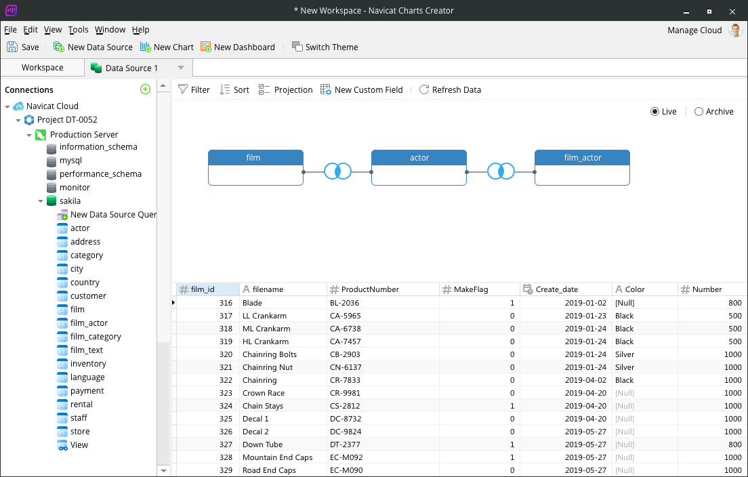Open the Window menu

(110, 30)
